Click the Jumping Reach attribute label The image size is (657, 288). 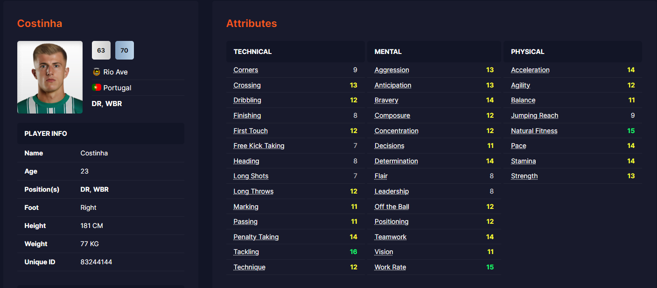tap(534, 115)
